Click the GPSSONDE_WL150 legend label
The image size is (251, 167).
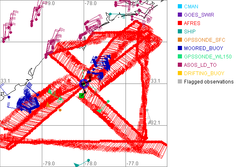coord(208,57)
